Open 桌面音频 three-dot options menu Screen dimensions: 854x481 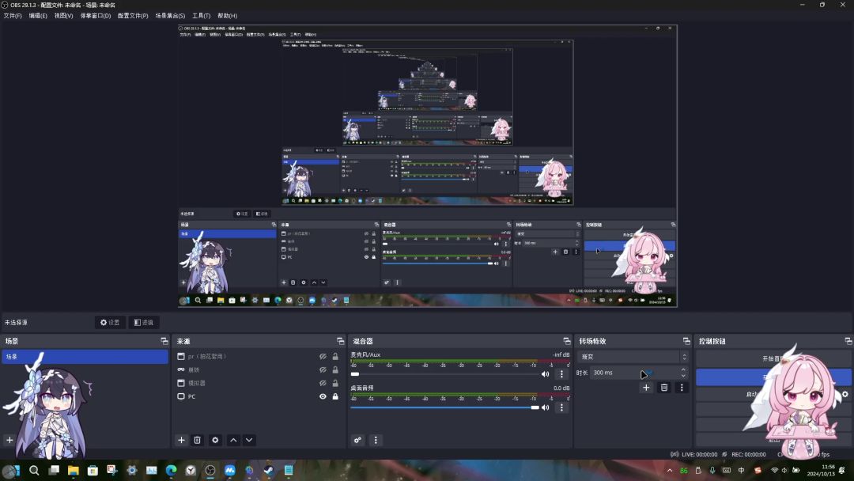tap(561, 407)
